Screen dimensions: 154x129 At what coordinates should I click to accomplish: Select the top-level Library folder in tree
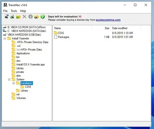[20, 68]
